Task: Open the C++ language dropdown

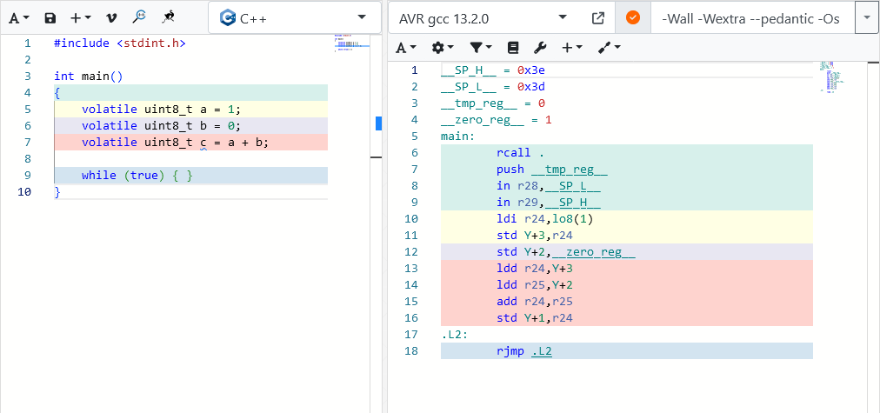Action: click(294, 17)
